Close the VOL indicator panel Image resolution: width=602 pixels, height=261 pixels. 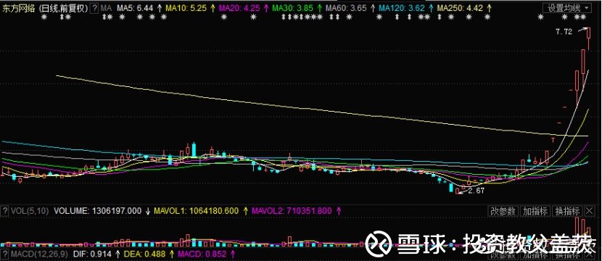590,211
